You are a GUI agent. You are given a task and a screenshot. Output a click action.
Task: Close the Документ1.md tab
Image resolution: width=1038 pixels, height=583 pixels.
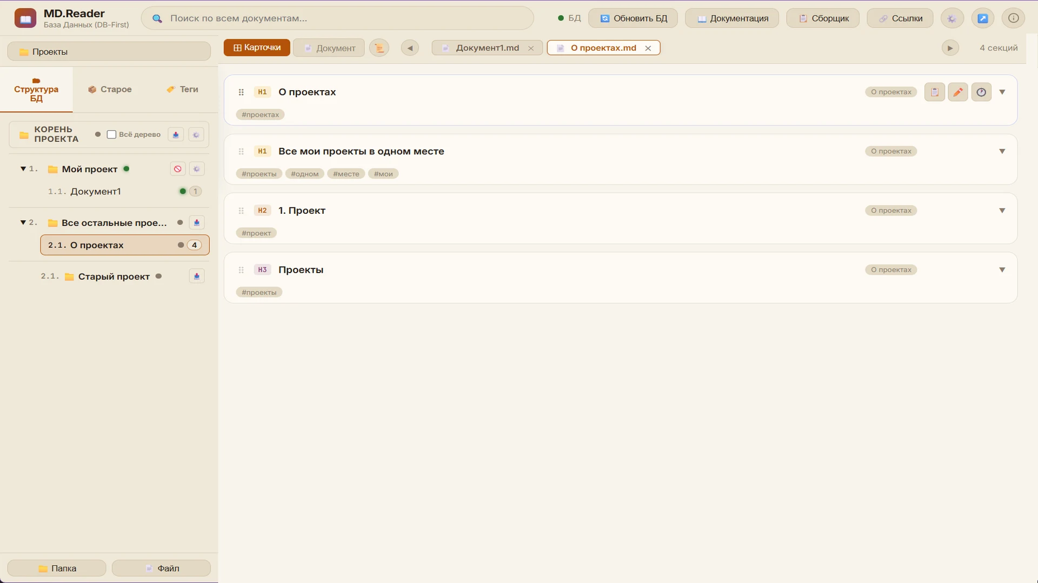(x=531, y=48)
